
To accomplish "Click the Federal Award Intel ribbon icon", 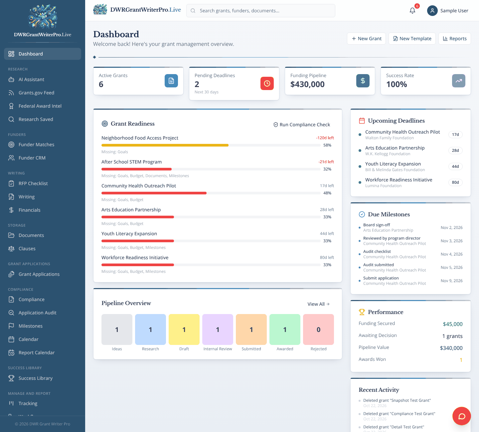I will pos(11,106).
